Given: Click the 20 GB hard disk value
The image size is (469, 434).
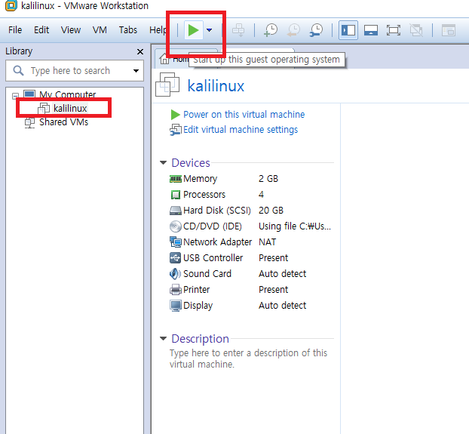Looking at the screenshot, I should (x=271, y=211).
